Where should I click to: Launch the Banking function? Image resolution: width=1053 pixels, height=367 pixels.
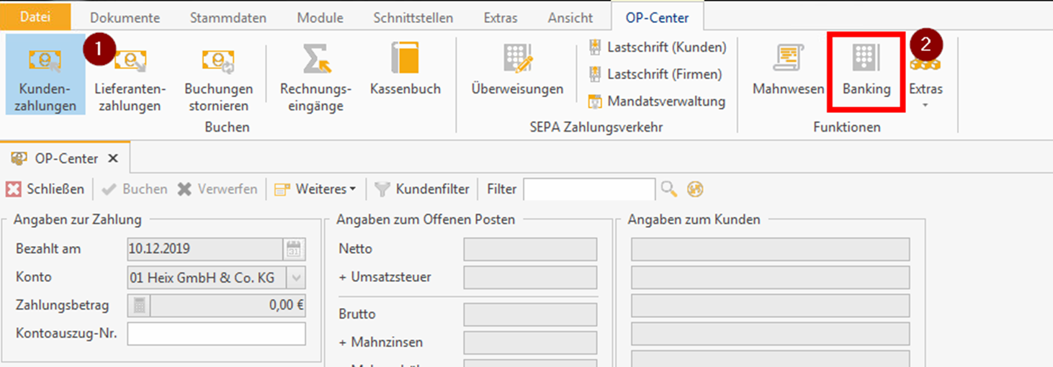[x=866, y=71]
